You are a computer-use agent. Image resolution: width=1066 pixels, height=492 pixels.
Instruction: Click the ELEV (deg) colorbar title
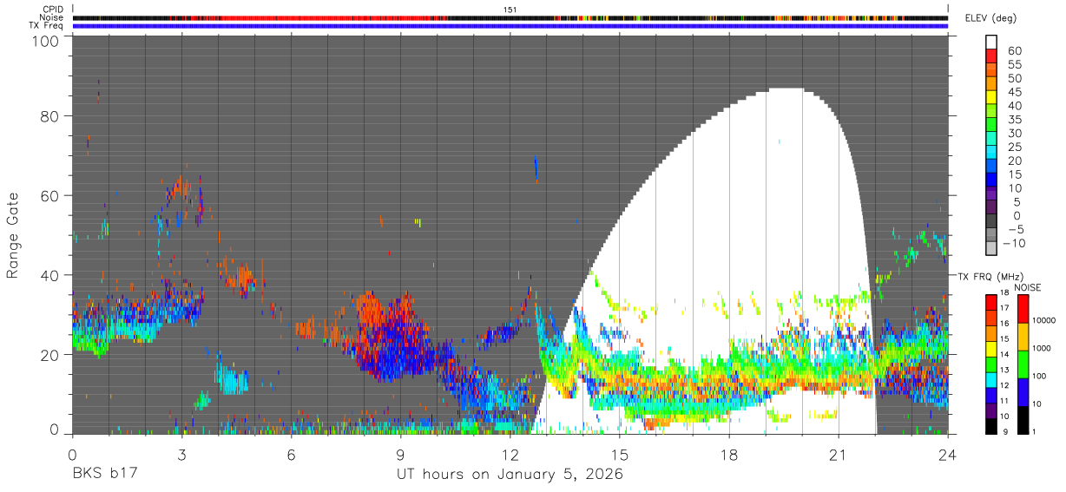coord(990,17)
